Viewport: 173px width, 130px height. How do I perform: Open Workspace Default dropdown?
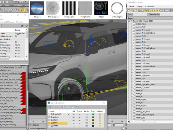pyautogui.click(x=21, y=2)
